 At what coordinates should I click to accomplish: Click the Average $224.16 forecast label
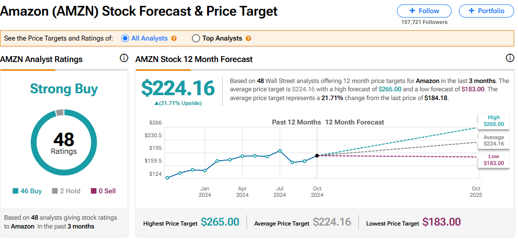click(494, 140)
